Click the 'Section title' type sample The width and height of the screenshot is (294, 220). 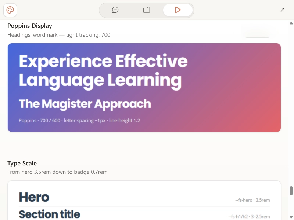50,214
